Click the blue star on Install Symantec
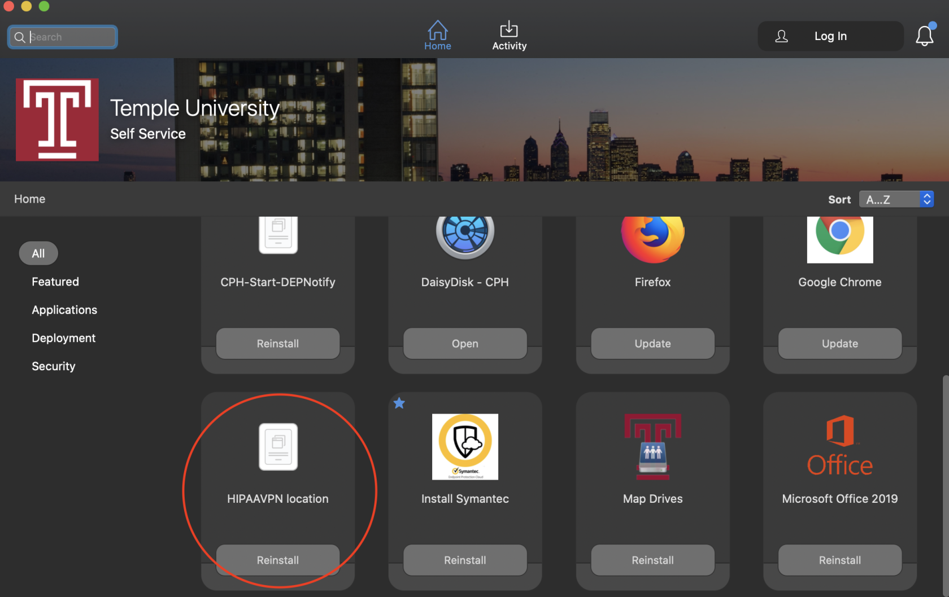Viewport: 949px width, 597px height. pyautogui.click(x=399, y=403)
